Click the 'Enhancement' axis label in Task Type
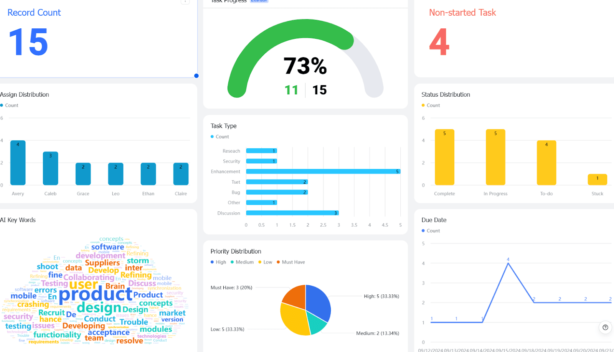This screenshot has height=352, width=614. [x=225, y=172]
